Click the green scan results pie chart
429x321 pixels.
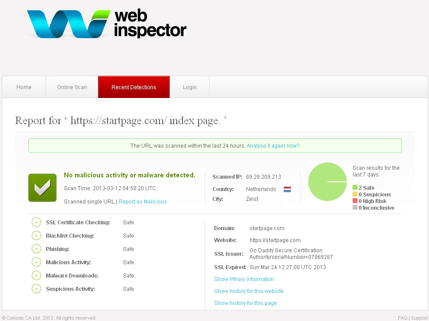(x=327, y=182)
